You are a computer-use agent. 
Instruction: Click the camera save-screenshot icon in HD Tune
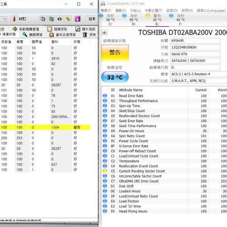[x=59, y=19]
